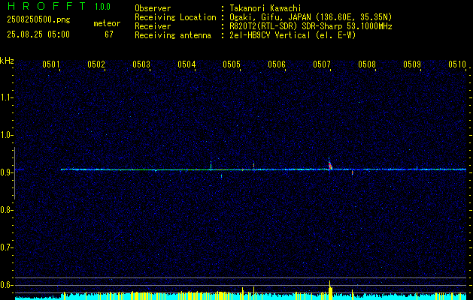Screen dimensions: 473x300
Task: Click the Receiving antenna field label
Action: point(173,35)
